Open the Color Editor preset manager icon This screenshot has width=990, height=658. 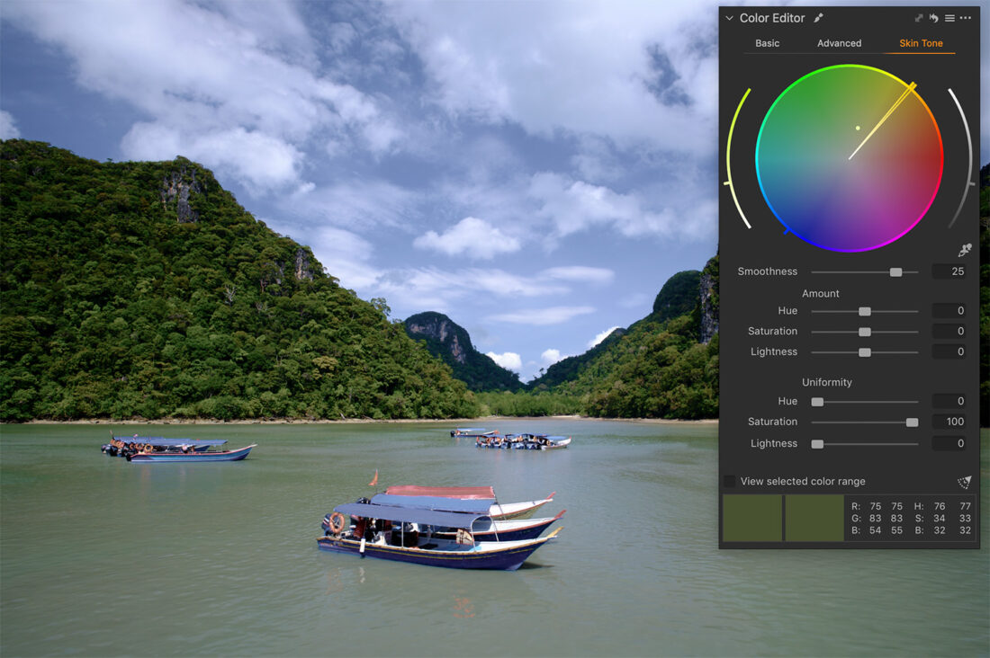(x=950, y=18)
